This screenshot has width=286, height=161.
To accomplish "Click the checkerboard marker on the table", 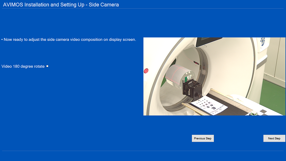I will point(264,112).
